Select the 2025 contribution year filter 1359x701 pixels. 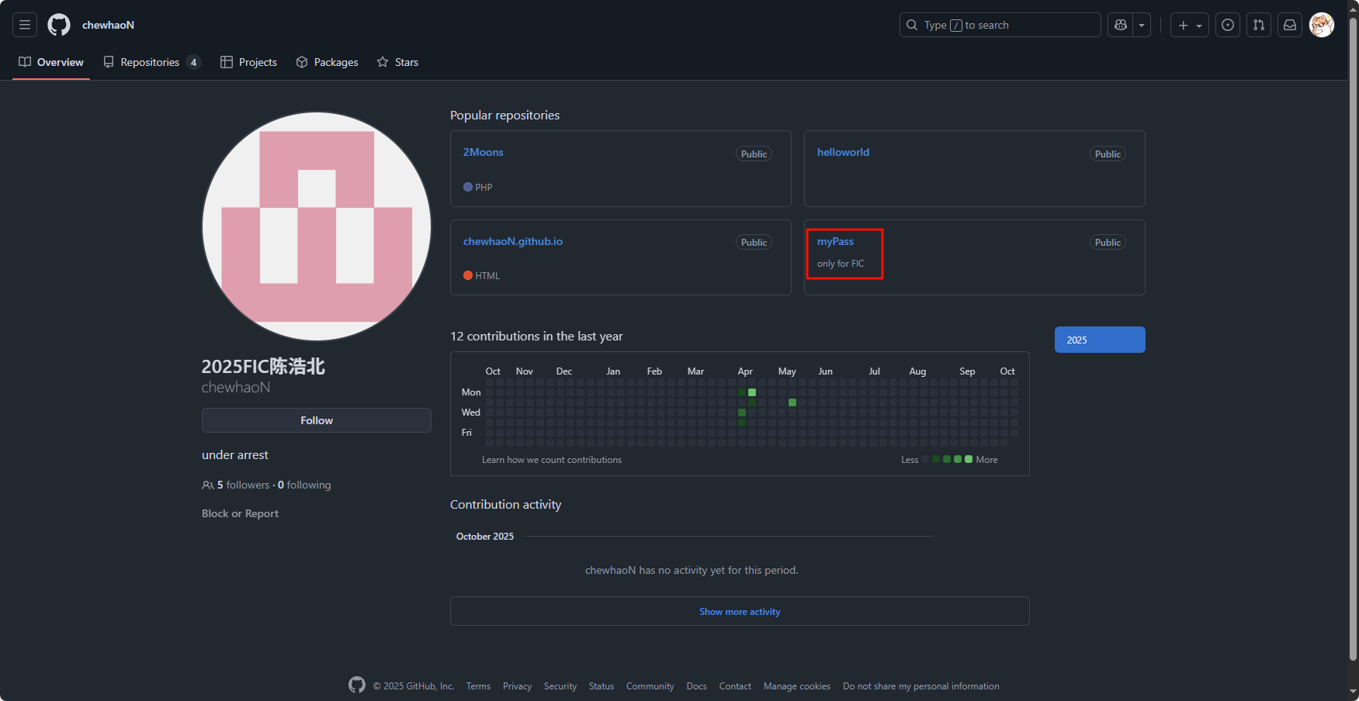1099,340
